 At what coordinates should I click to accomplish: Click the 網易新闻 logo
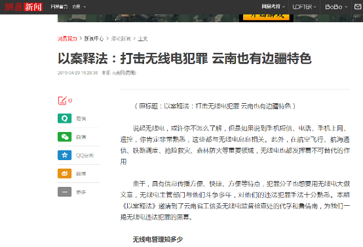click(24, 7)
